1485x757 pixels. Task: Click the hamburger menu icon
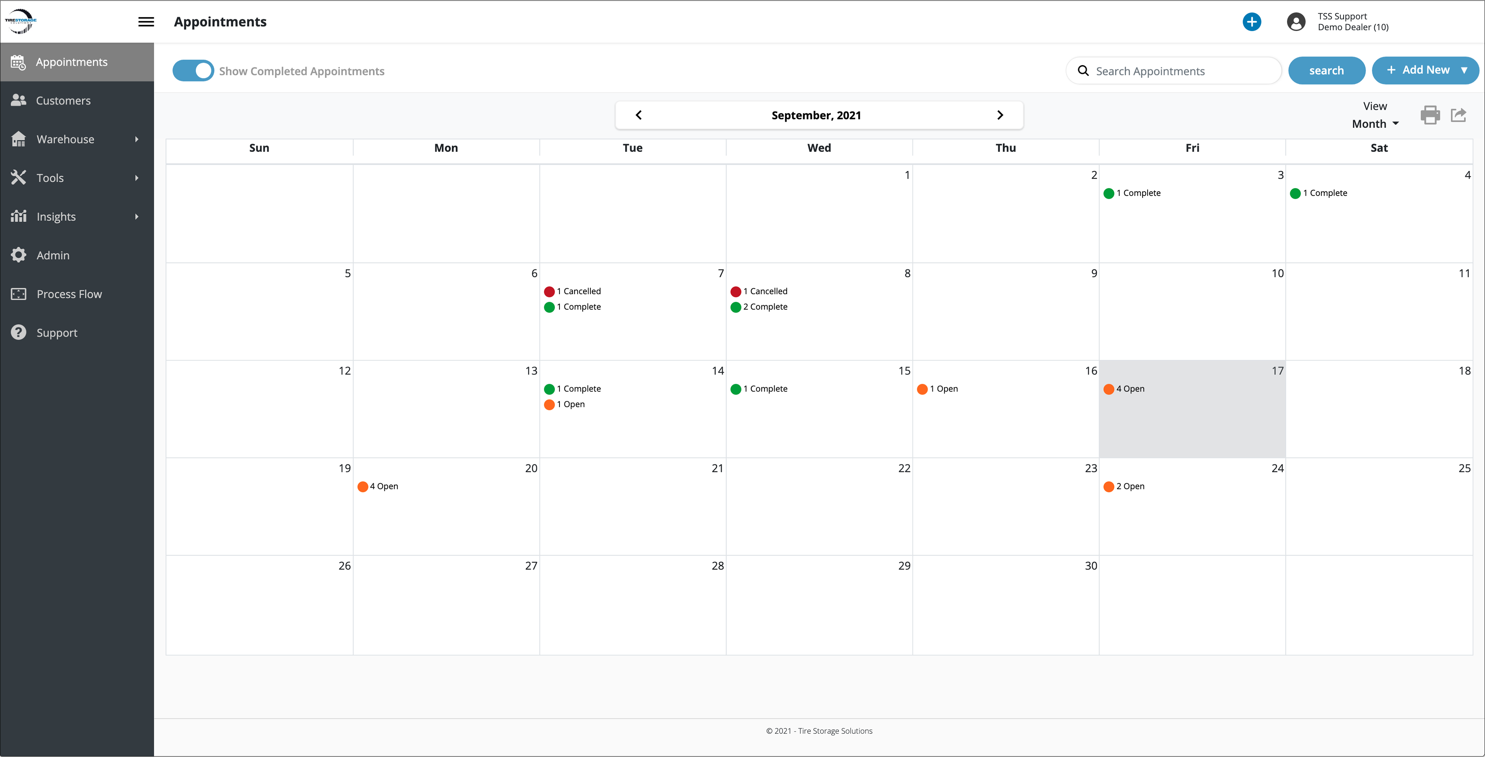[x=146, y=22]
